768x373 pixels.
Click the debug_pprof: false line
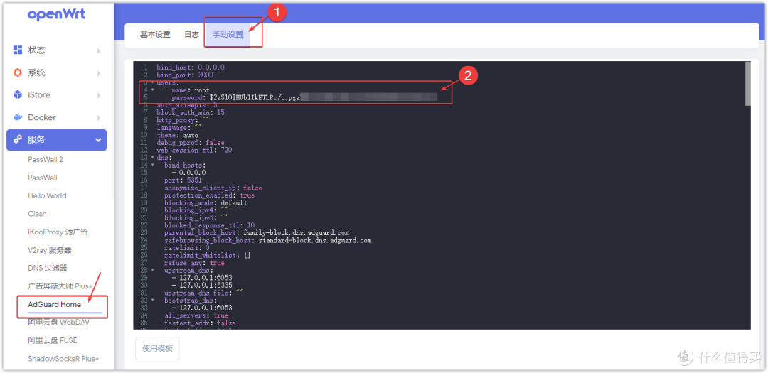[191, 142]
